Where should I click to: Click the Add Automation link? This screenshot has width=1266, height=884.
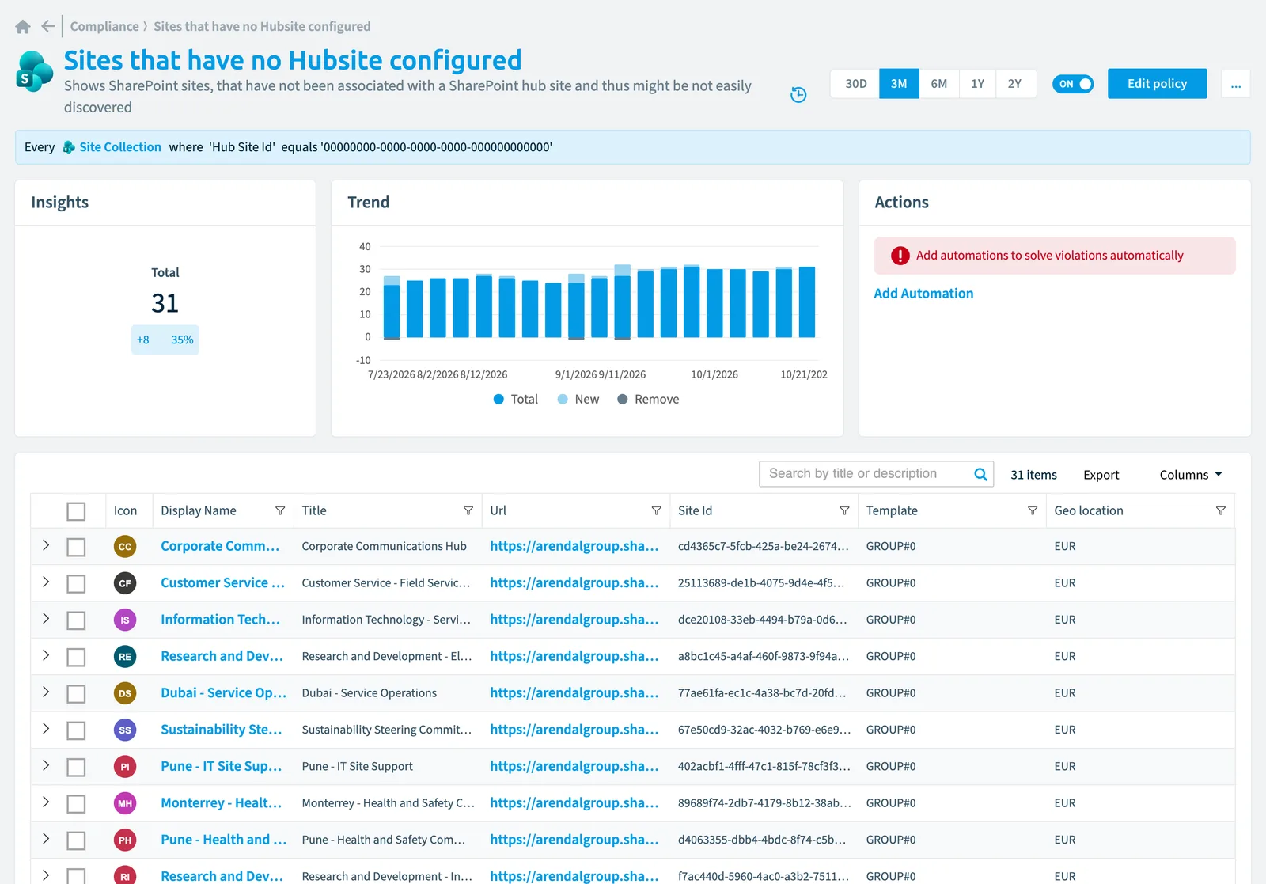pyautogui.click(x=923, y=294)
